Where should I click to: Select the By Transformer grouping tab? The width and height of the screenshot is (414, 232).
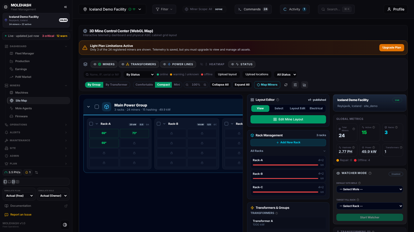point(116,85)
